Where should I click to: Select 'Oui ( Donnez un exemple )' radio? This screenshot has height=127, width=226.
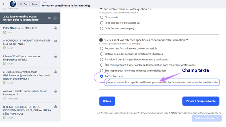[x=102, y=29]
